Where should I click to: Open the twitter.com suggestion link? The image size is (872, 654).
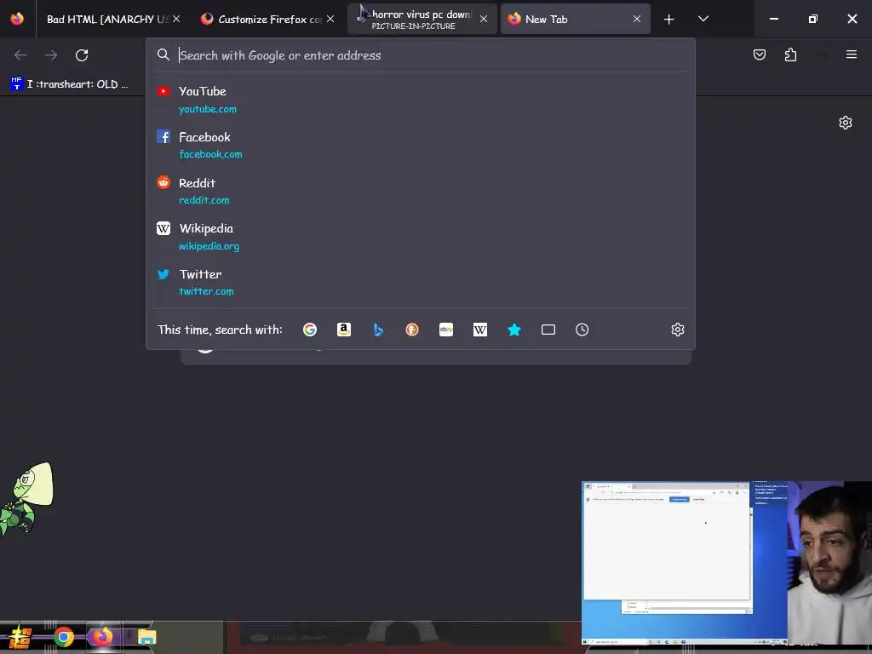tap(206, 291)
